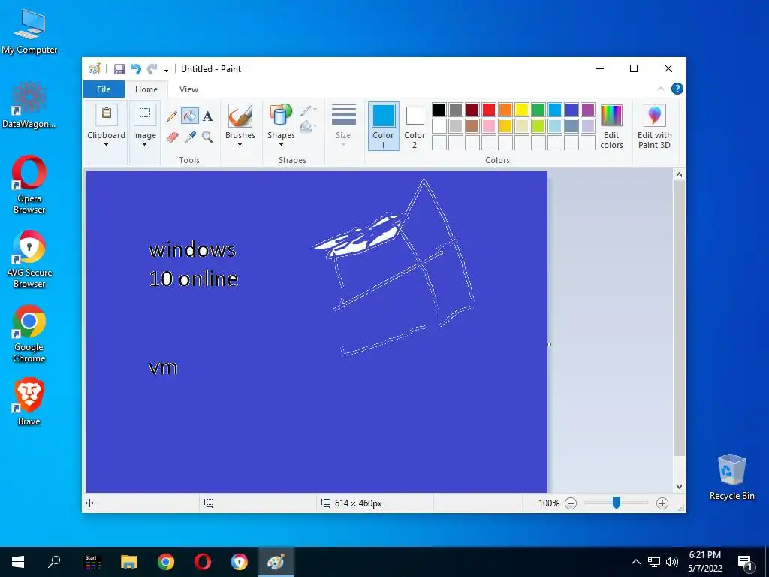Viewport: 769px width, 577px height.
Task: Choose the pink color swatch
Action: click(x=488, y=126)
